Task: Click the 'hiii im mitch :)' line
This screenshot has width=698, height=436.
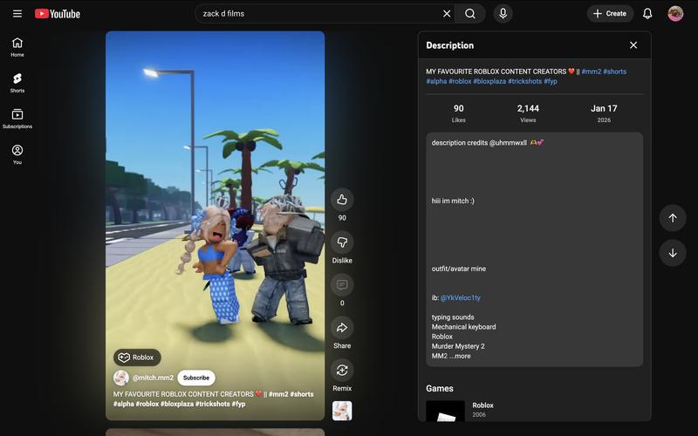Action: pyautogui.click(x=453, y=201)
